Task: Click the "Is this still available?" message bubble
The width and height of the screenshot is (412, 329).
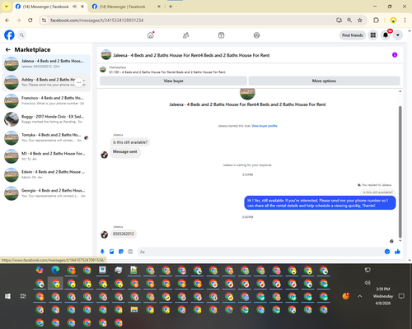Action: coord(130,142)
